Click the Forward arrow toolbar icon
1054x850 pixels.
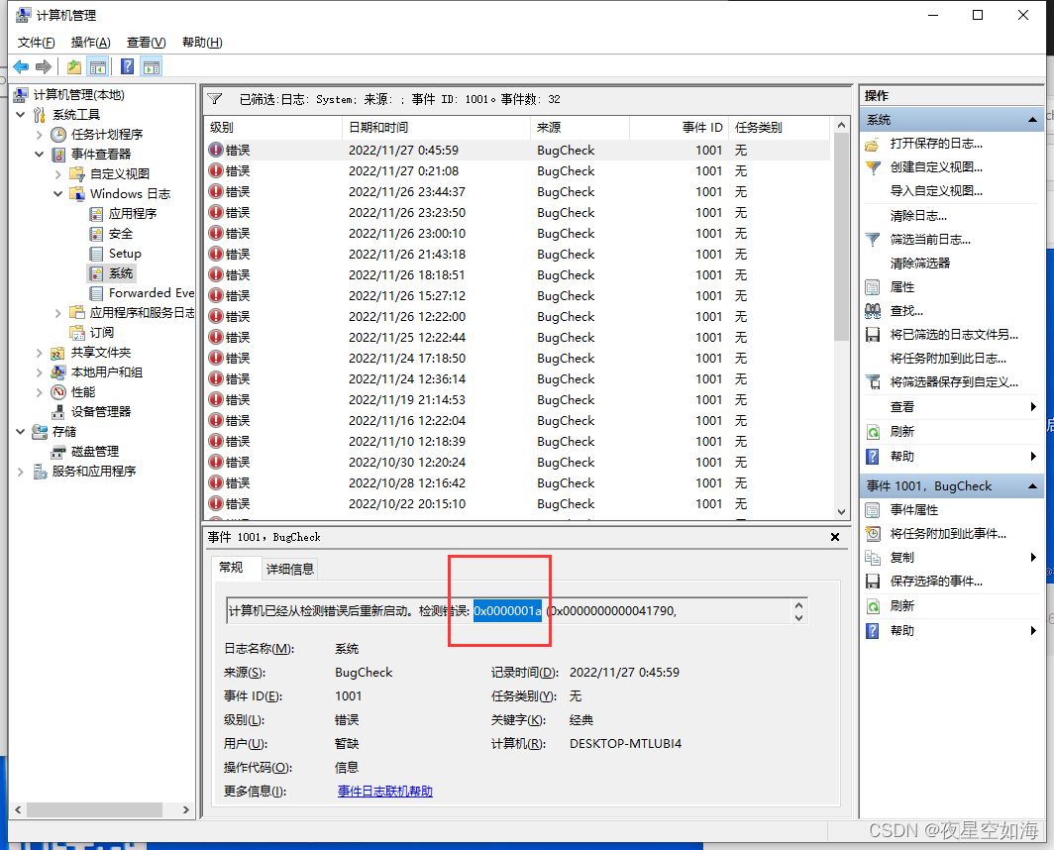coord(43,66)
